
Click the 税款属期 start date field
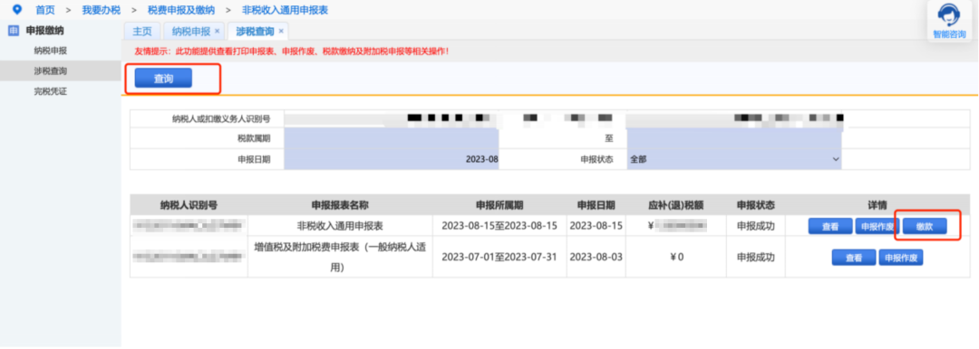coord(392,138)
